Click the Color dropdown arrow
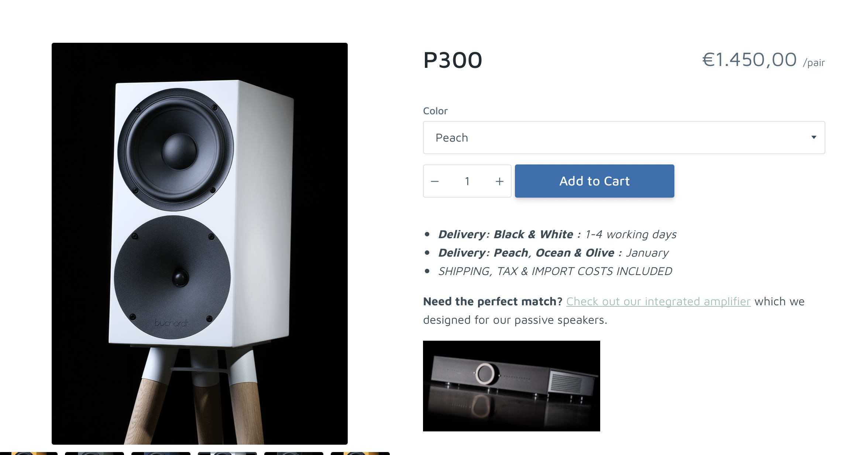Image resolution: width=863 pixels, height=455 pixels. pyautogui.click(x=814, y=137)
